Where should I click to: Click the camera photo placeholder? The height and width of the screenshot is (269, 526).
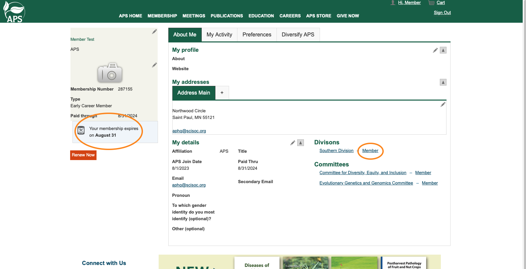(x=110, y=73)
